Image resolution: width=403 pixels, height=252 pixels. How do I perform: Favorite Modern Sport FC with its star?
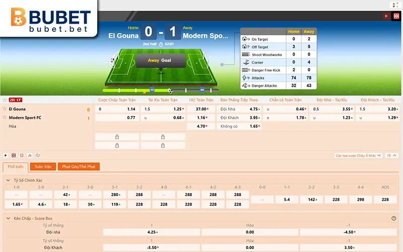click(x=5, y=117)
